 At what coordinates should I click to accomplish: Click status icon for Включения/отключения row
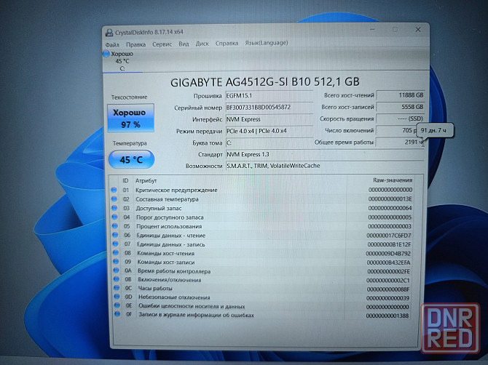[117, 279]
